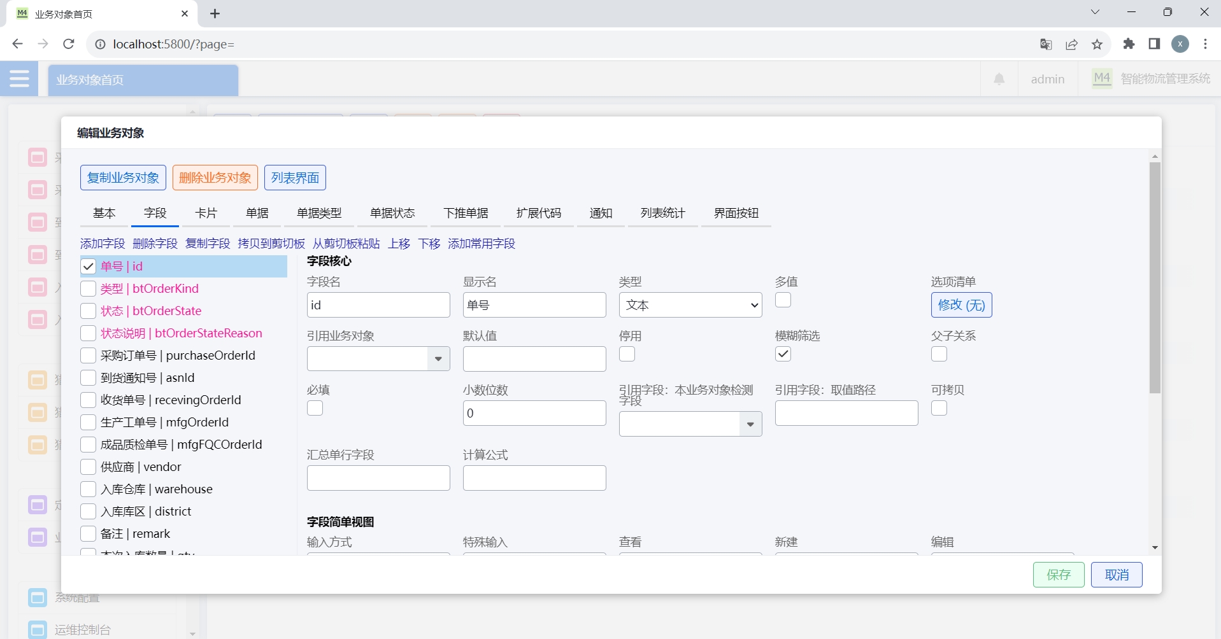Check the 类型 | btOrderKind checkbox
This screenshot has height=639, width=1221.
tap(89, 289)
